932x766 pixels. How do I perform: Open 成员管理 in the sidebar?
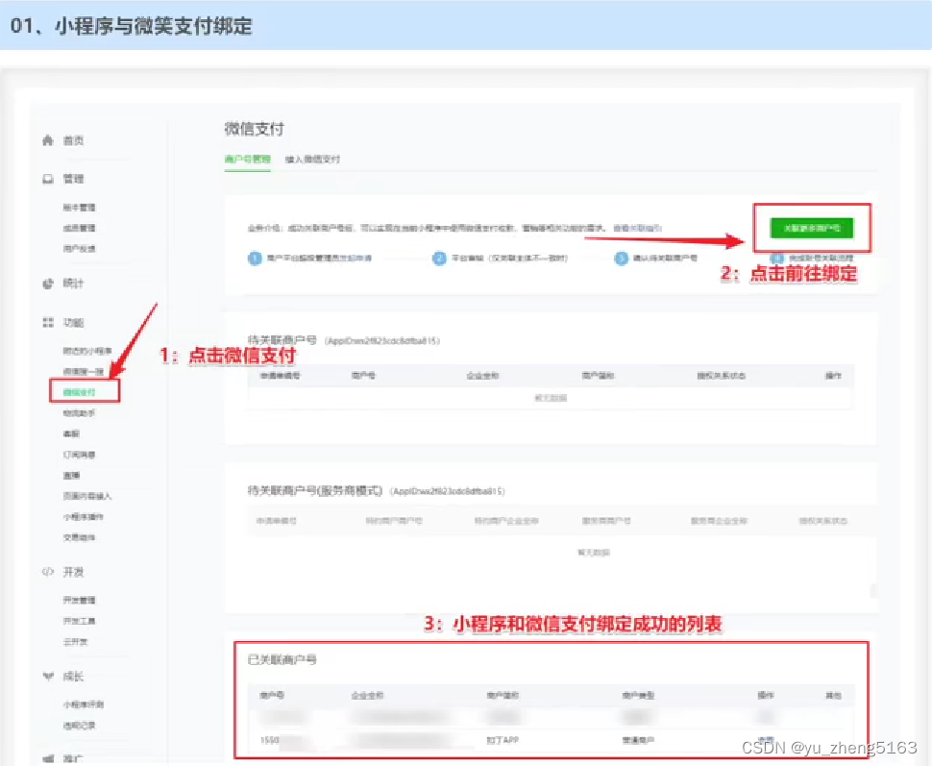[79, 228]
